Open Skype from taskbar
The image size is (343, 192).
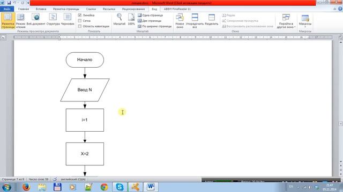[120, 187]
